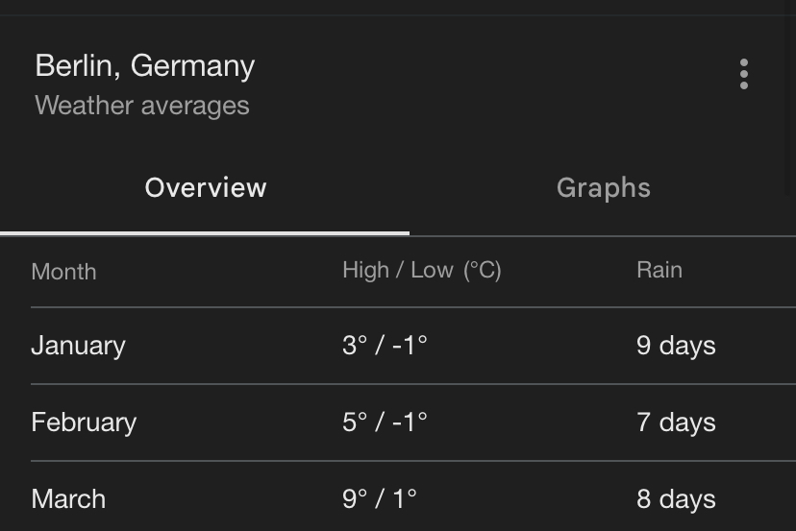The width and height of the screenshot is (796, 531).
Task: Click February's 7 days rain value
Action: pos(676,422)
